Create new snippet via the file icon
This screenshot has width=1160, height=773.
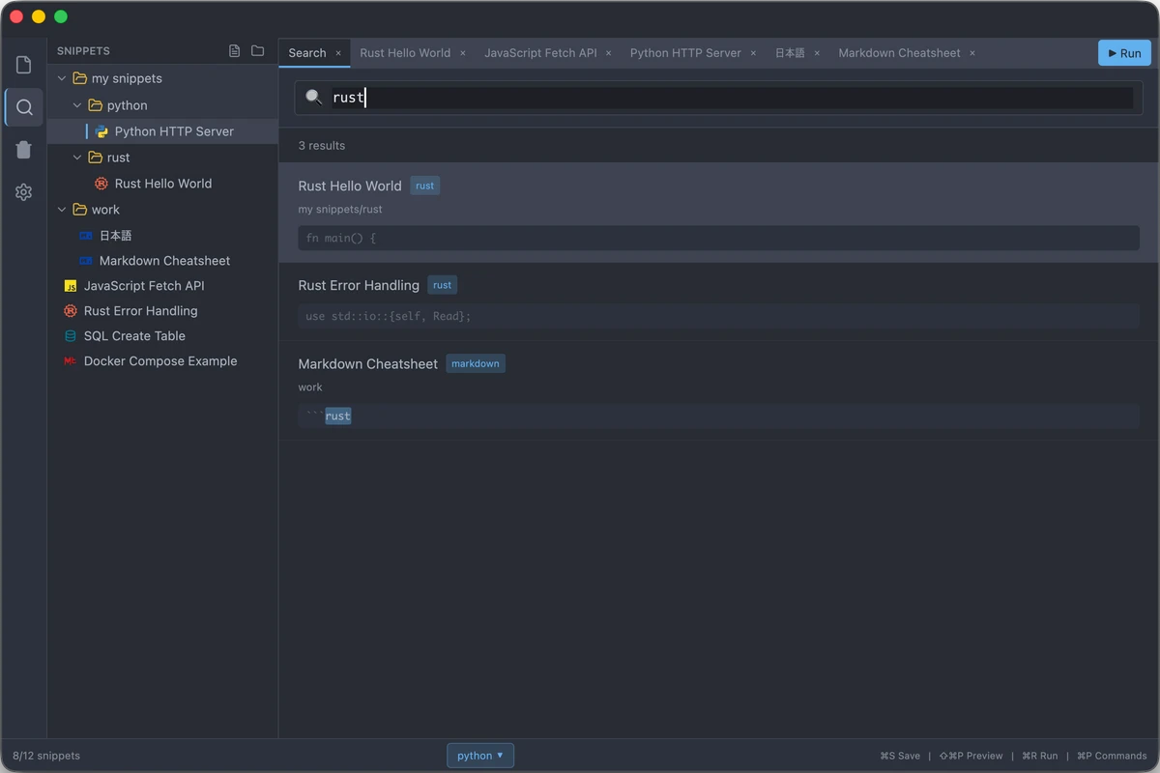tap(234, 51)
